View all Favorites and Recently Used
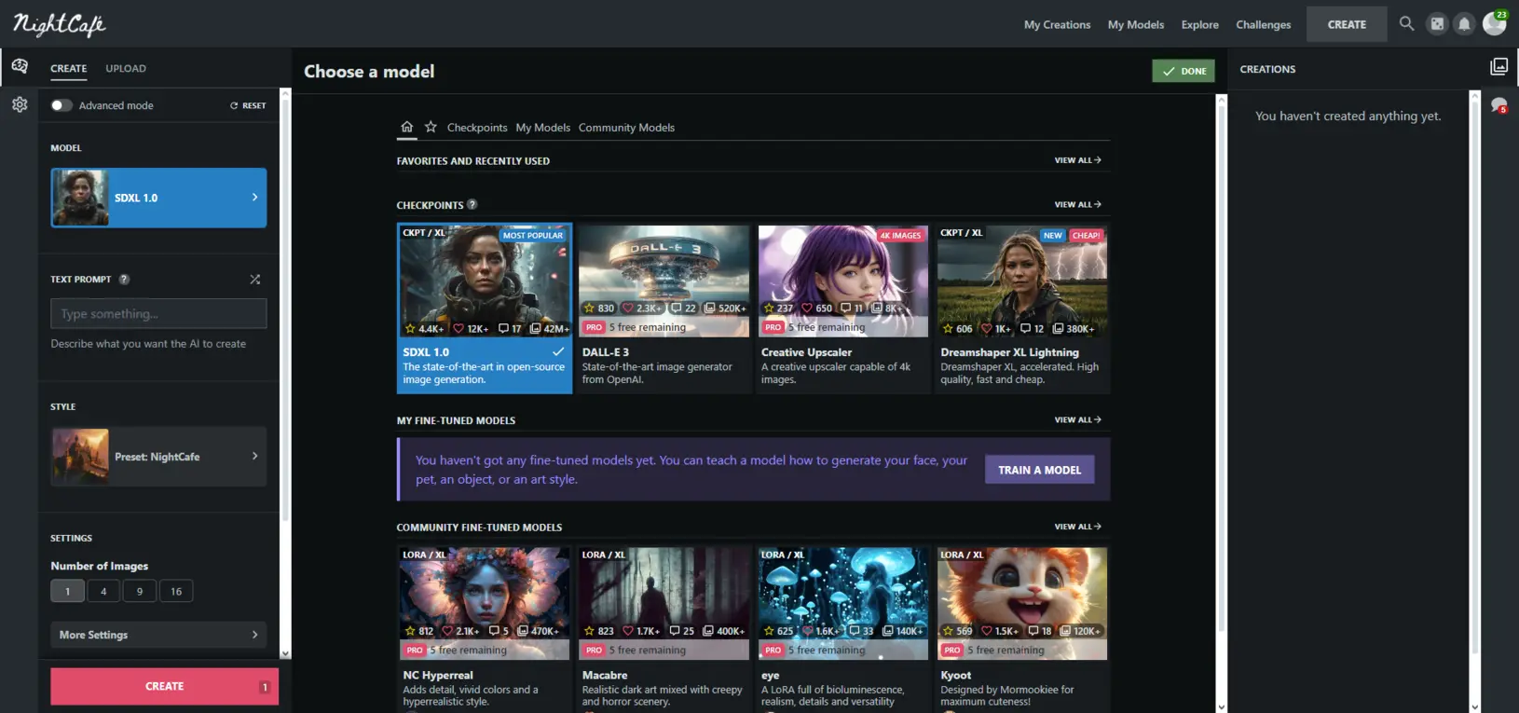1519x713 pixels. pyautogui.click(x=1077, y=160)
